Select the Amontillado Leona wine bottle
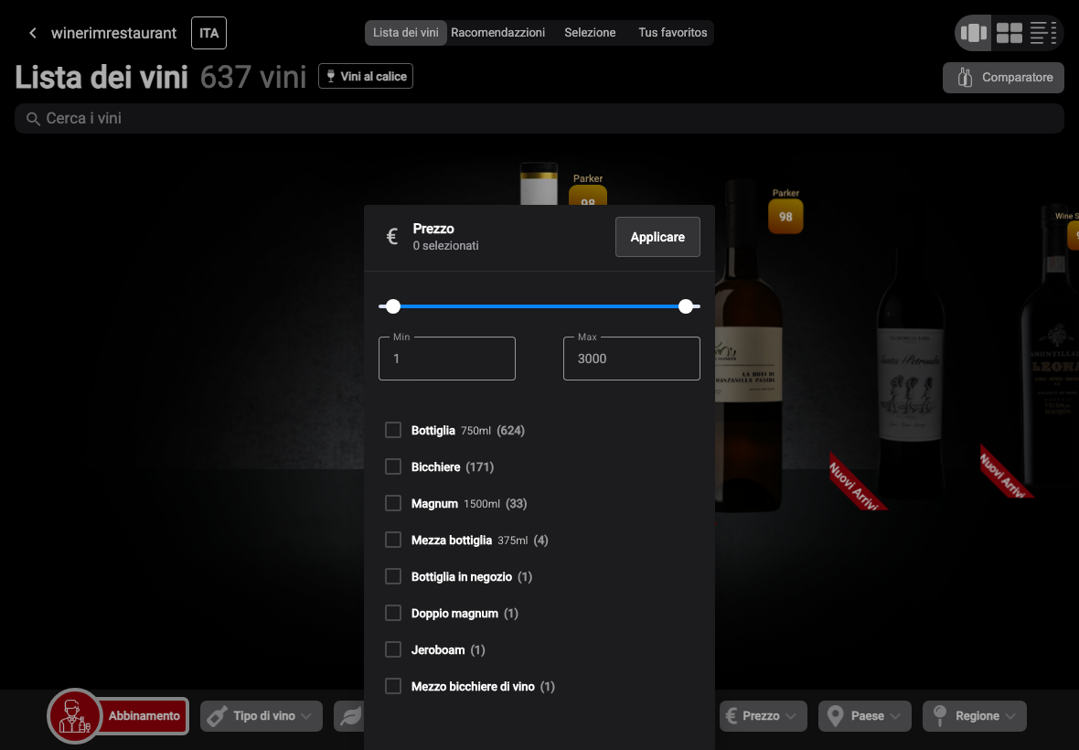1079x750 pixels. [x=1051, y=348]
